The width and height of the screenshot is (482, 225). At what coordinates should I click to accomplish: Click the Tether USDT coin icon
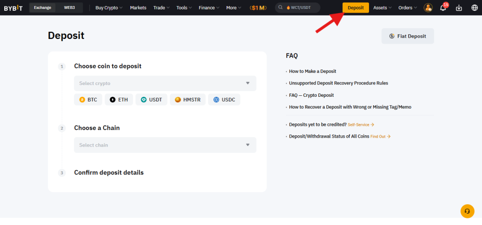click(x=144, y=100)
